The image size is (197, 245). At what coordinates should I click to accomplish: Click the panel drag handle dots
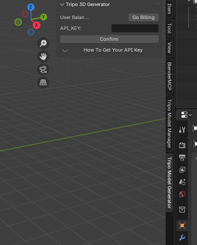pos(157,4)
